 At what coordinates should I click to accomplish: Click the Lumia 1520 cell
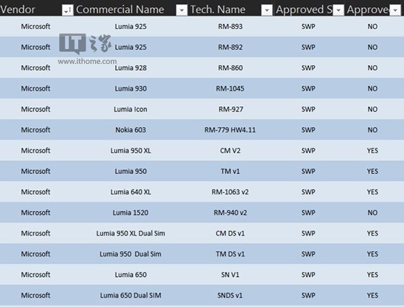[x=131, y=212]
